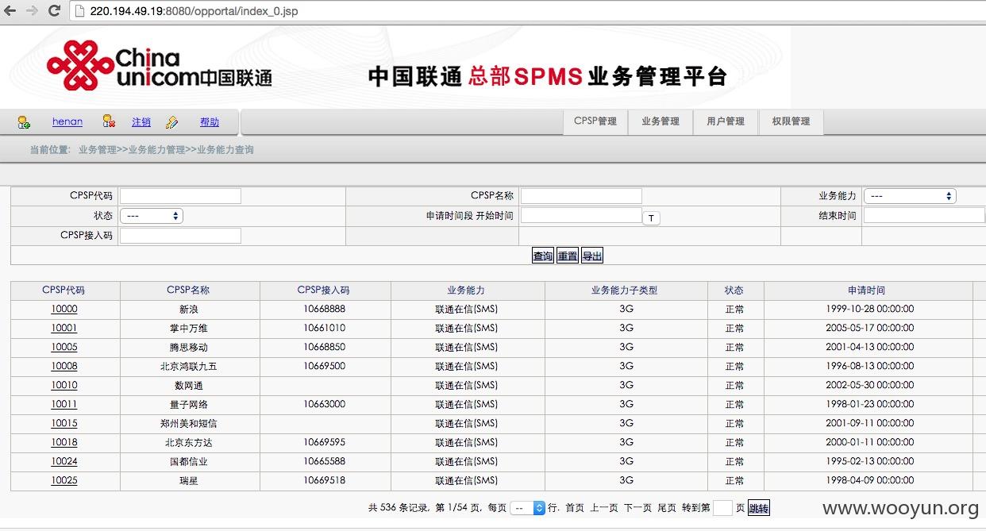Screen dimensions: 986x531
Task: Focus the CPSP名称 input field
Action: [581, 196]
